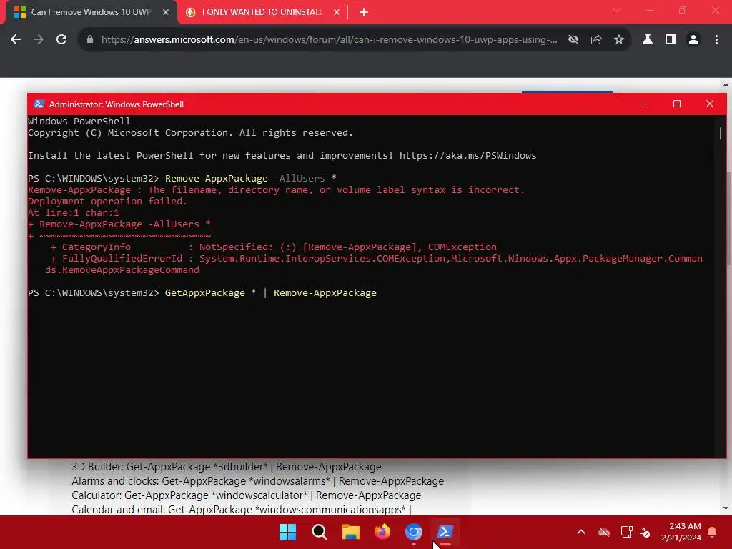Reload the current answers.microsoft.com page
Screen dimensions: 732x549
click(x=61, y=40)
